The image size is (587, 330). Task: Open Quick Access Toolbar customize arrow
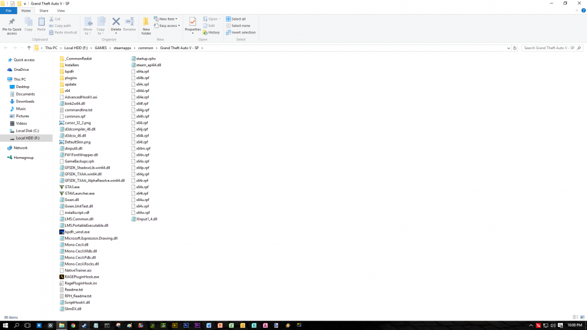click(25, 4)
